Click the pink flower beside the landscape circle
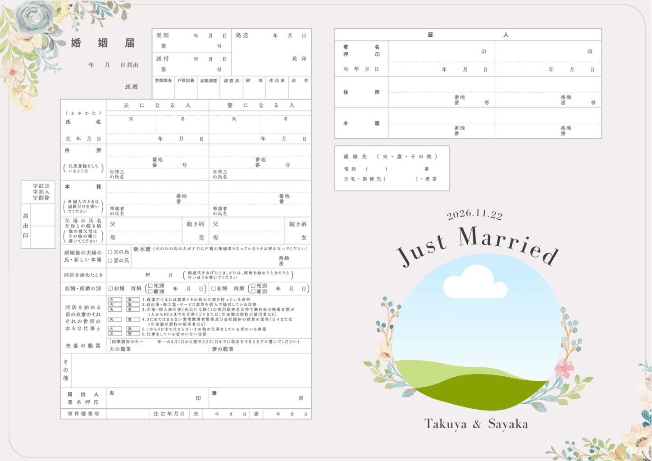This screenshot has height=461, width=652. point(564,369)
